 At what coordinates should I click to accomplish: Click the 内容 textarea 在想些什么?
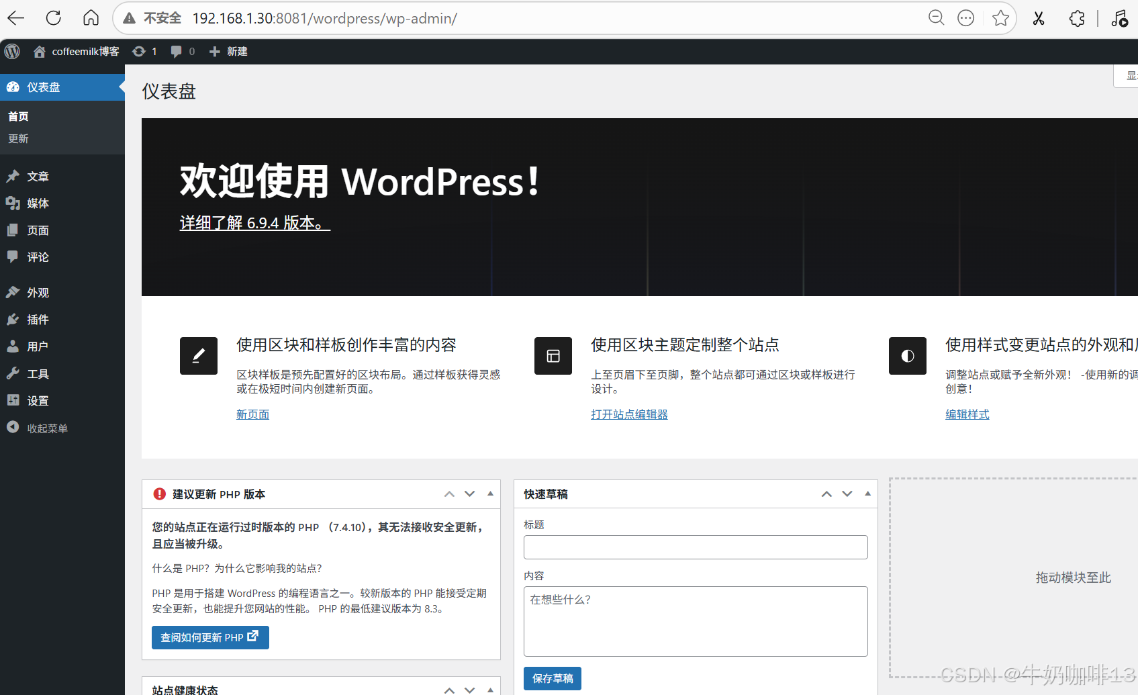(x=696, y=621)
